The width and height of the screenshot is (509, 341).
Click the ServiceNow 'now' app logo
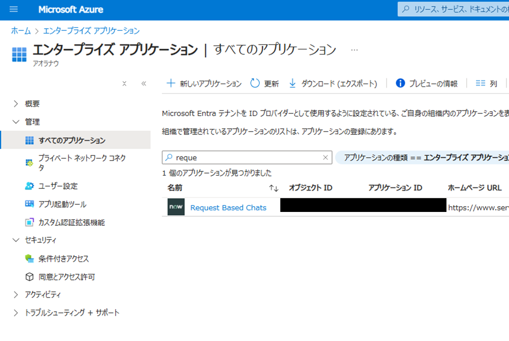[176, 207]
